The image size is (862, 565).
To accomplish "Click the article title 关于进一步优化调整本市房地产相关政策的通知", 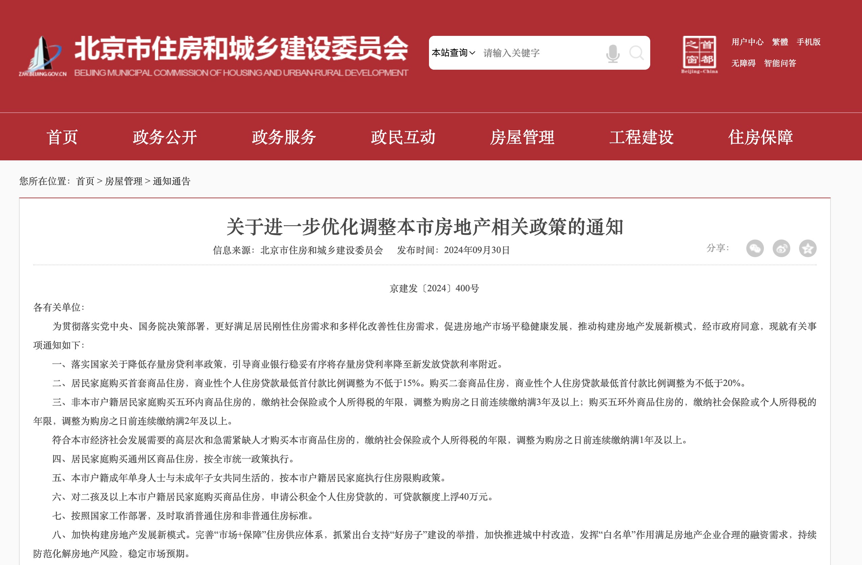I will click(425, 227).
